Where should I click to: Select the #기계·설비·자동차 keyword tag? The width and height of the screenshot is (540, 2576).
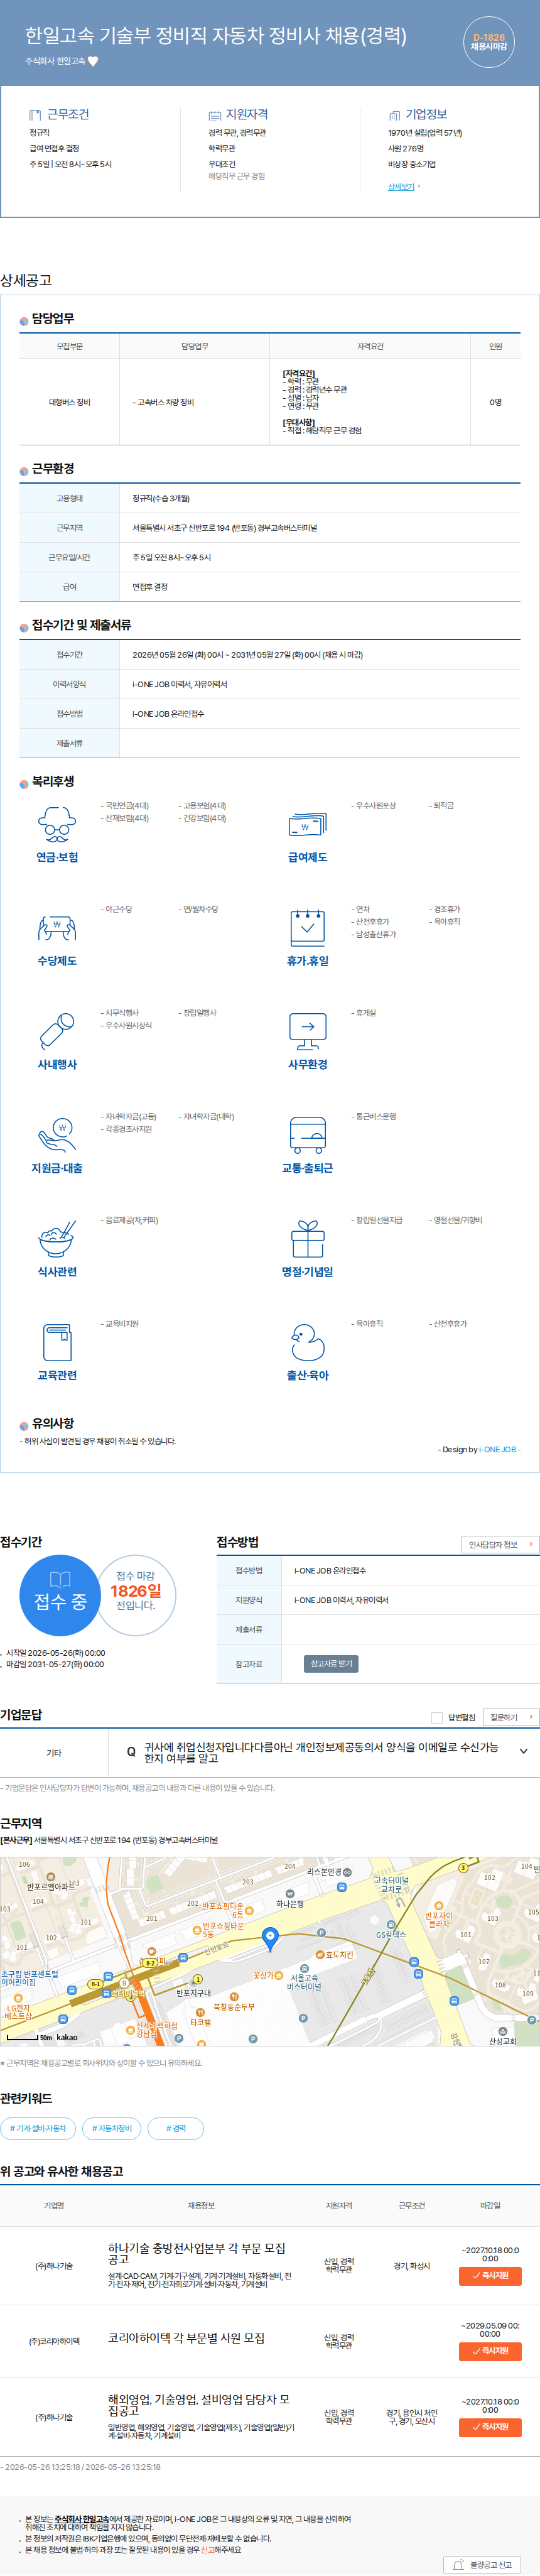38,2128
